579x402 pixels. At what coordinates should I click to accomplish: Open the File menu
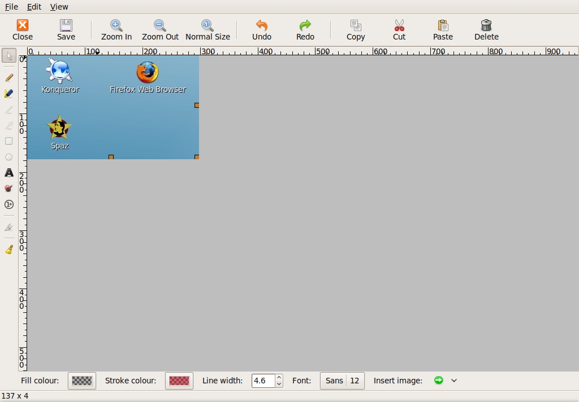11,7
